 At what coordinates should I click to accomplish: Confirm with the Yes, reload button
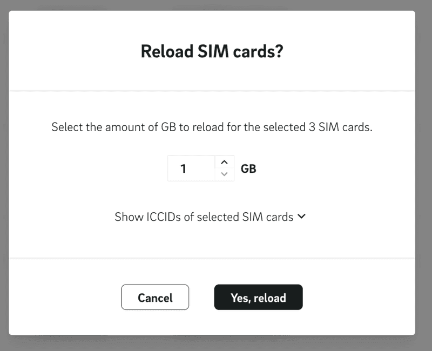[258, 298]
